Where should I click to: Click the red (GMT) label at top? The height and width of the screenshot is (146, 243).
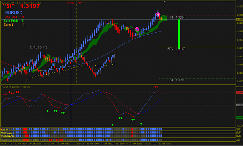(x=81, y=3)
